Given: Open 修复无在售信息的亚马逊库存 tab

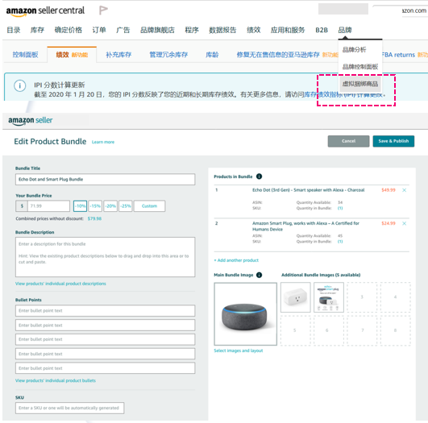Looking at the screenshot, I should 278,55.
